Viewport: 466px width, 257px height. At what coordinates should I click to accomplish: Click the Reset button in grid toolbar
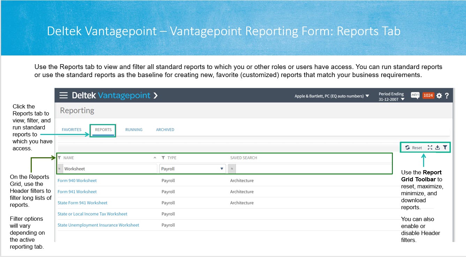(414, 148)
